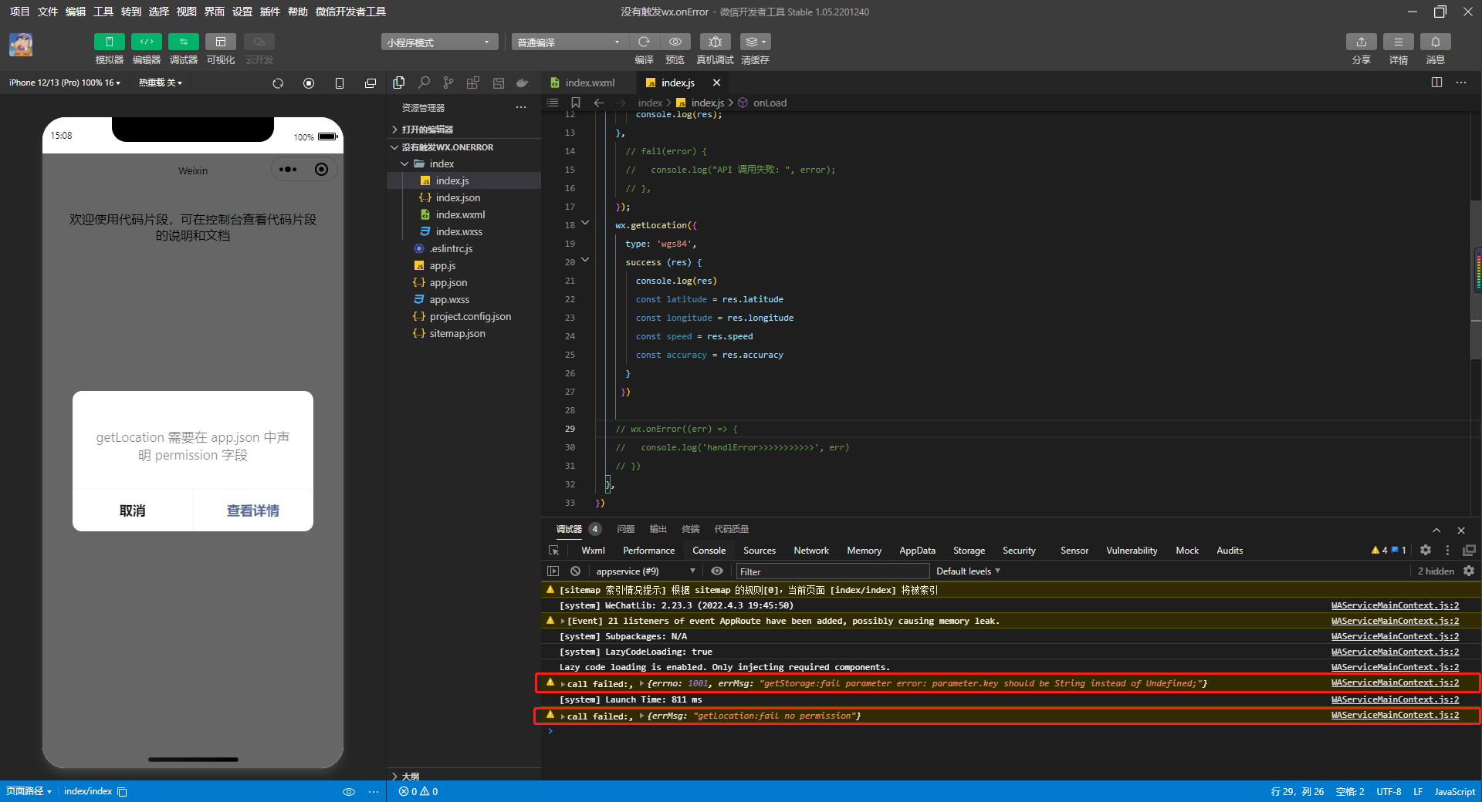1482x802 pixels.
Task: Open the search icon in the explorer sidebar
Action: [x=424, y=83]
